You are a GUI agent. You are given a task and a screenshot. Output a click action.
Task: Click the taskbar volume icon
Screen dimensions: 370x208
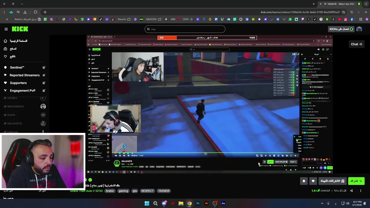(347, 203)
